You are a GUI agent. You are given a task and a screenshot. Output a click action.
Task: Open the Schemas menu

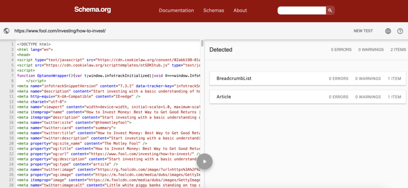click(214, 10)
